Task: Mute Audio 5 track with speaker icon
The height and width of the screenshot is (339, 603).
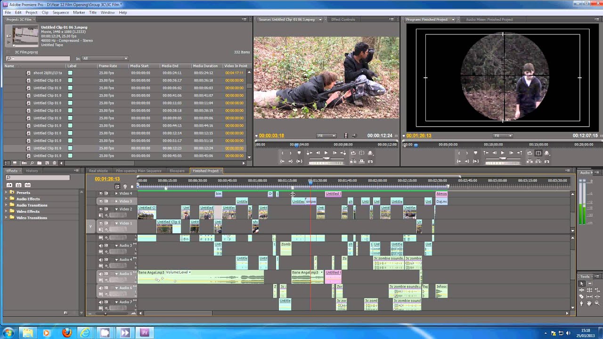Action: tap(100, 274)
